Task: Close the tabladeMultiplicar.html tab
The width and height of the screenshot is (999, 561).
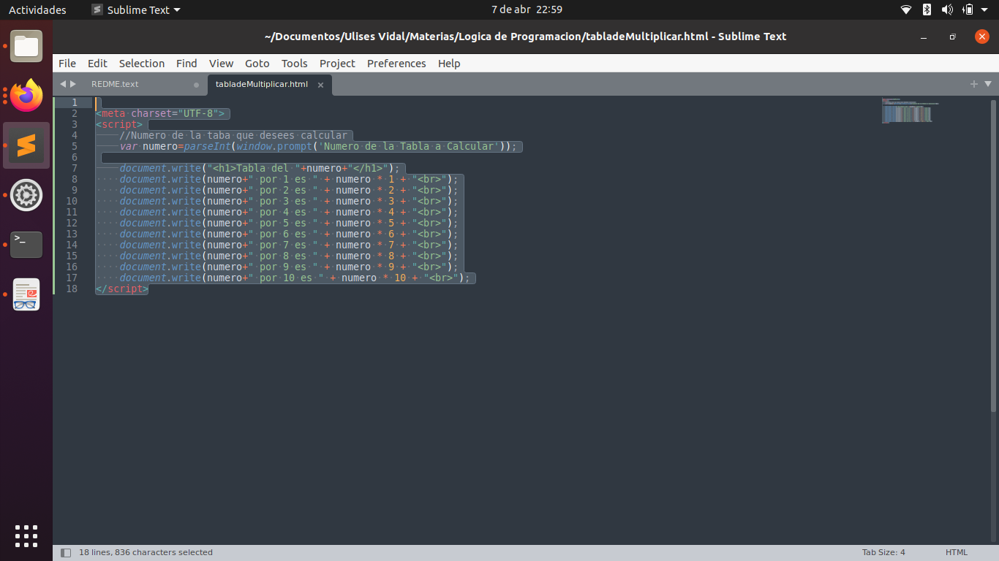Action: [320, 85]
